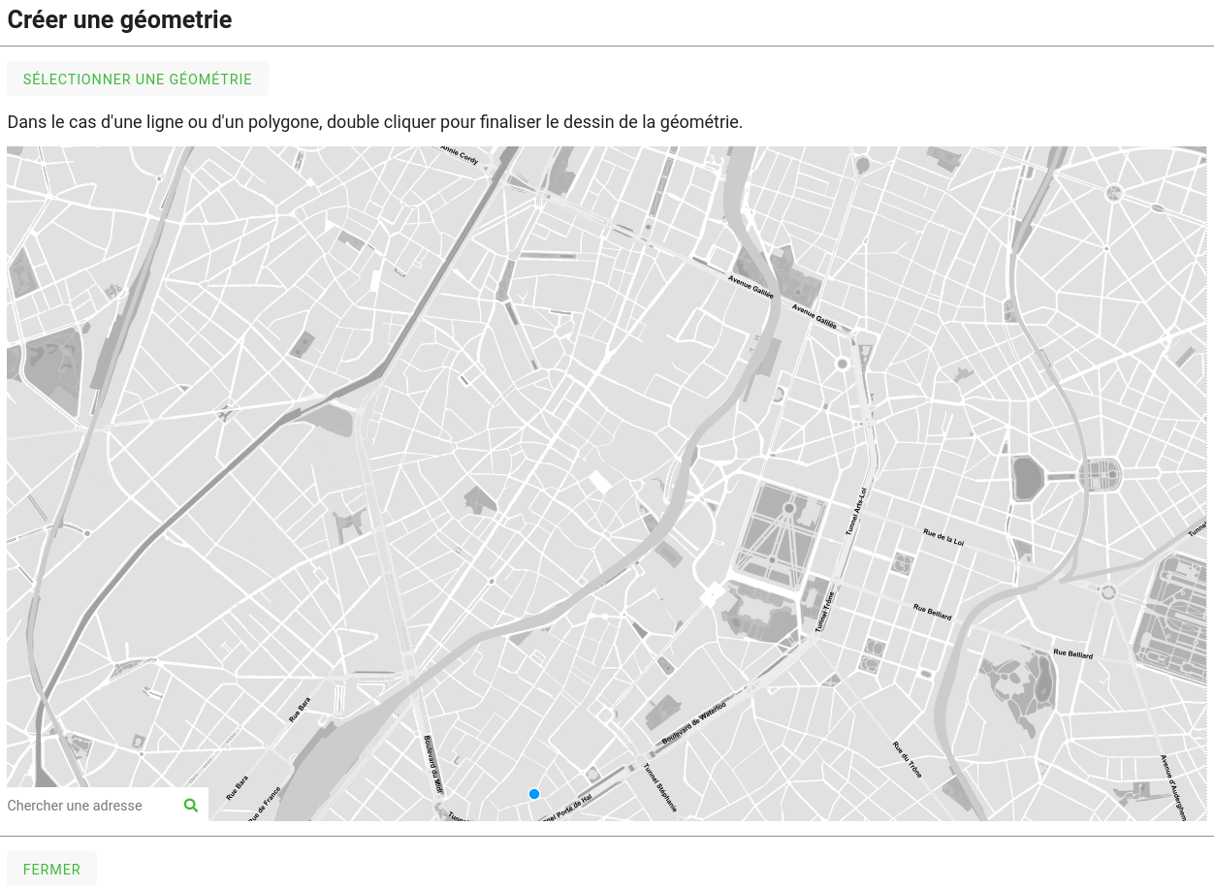Click the green magnifying glass search icon

coord(191,805)
